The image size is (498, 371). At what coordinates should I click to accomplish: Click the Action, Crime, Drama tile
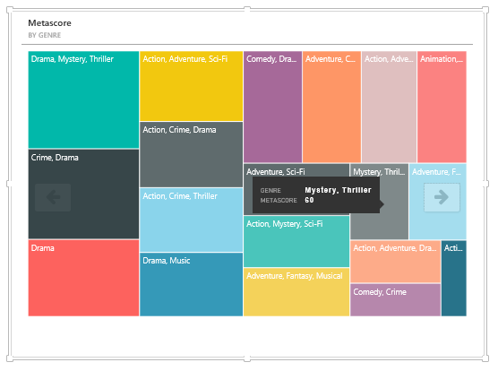pos(191,155)
